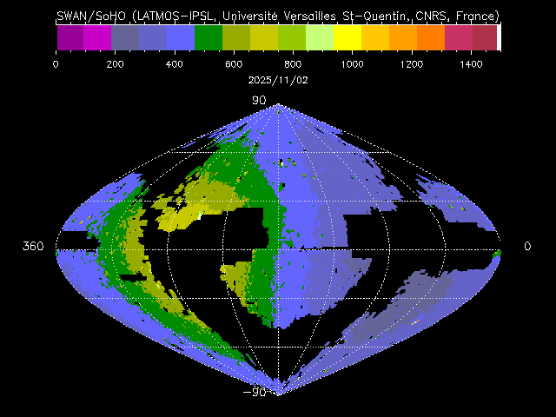Click the 1000 tick label under colorbar
Viewport: 556px width, 417px height.
[x=352, y=63]
